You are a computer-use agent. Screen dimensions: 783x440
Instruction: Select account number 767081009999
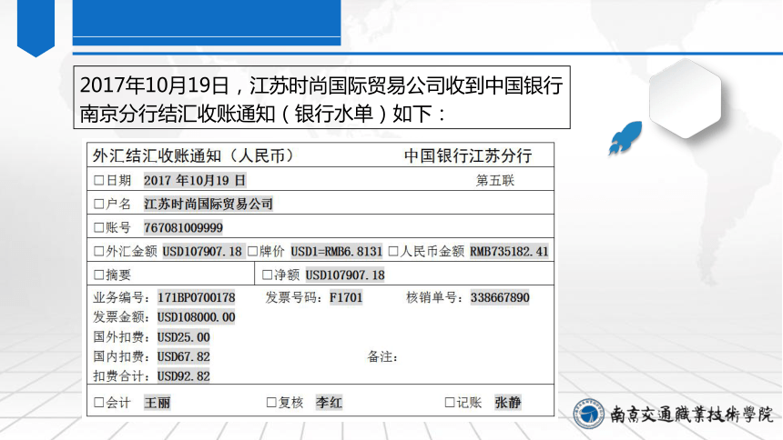[x=183, y=228]
